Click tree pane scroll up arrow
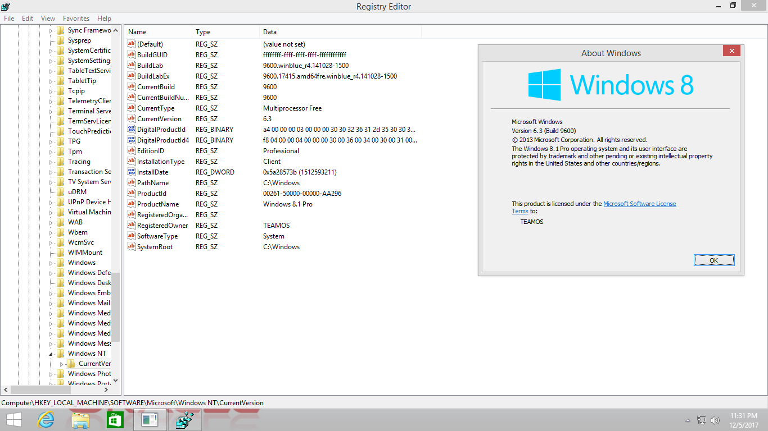The width and height of the screenshot is (768, 431). click(116, 31)
